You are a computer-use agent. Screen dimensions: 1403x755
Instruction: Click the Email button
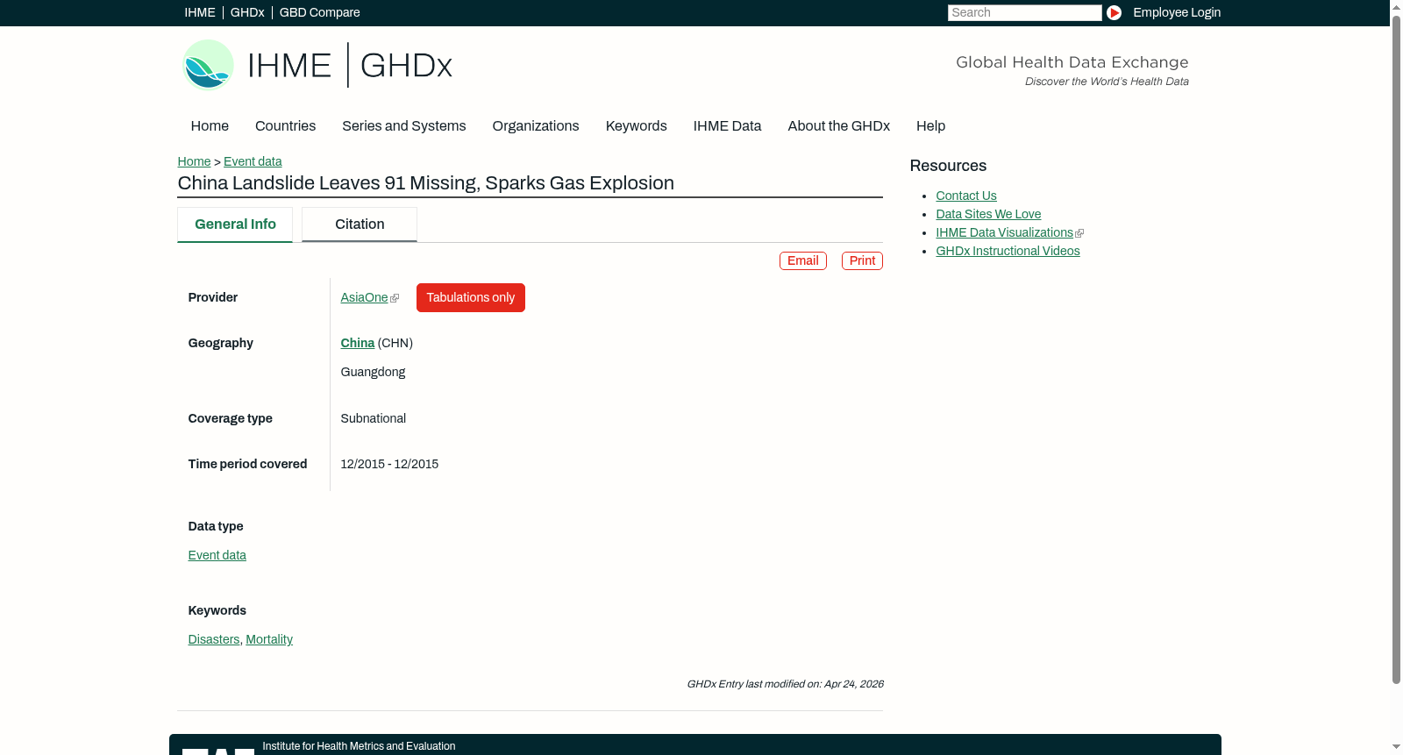click(x=802, y=260)
